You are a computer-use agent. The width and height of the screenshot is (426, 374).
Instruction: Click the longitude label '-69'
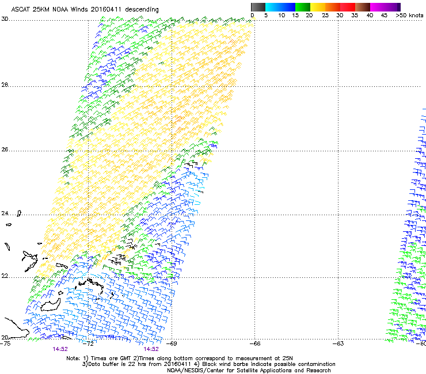point(172,344)
